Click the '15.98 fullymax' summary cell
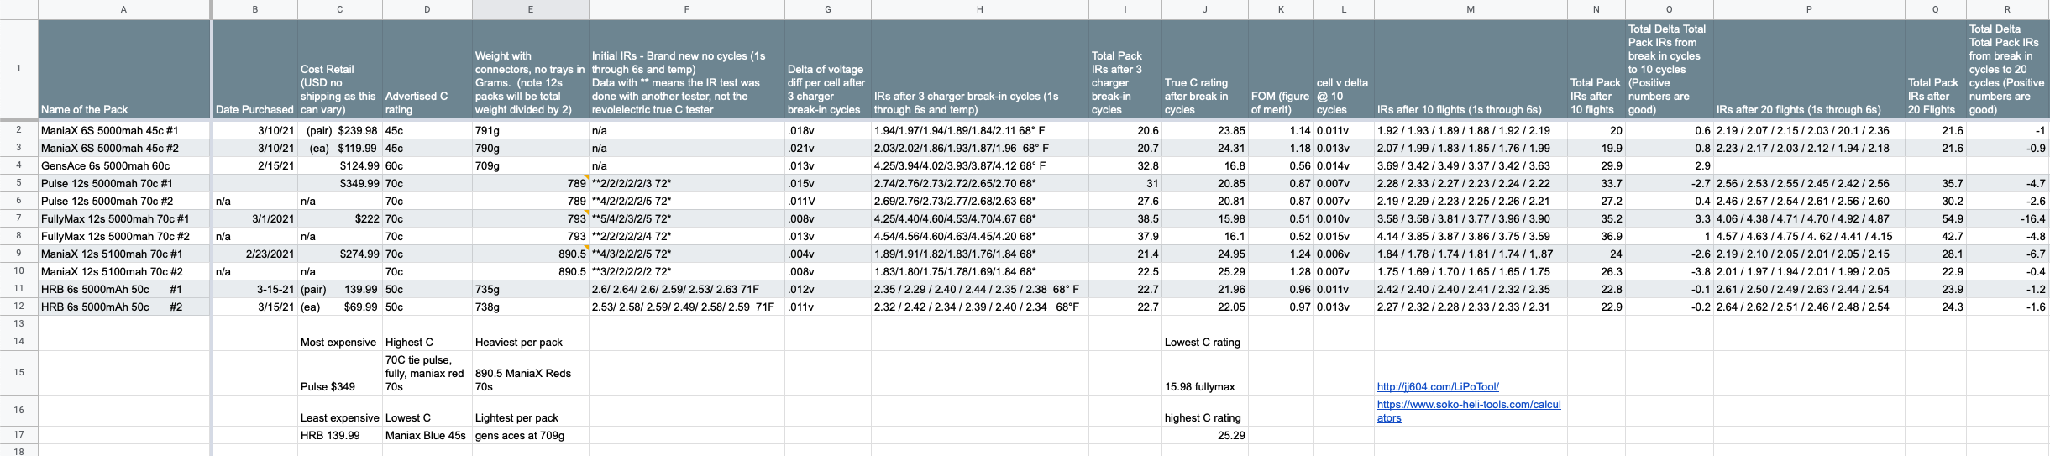Viewport: 2050px width, 456px height. click(x=1205, y=373)
